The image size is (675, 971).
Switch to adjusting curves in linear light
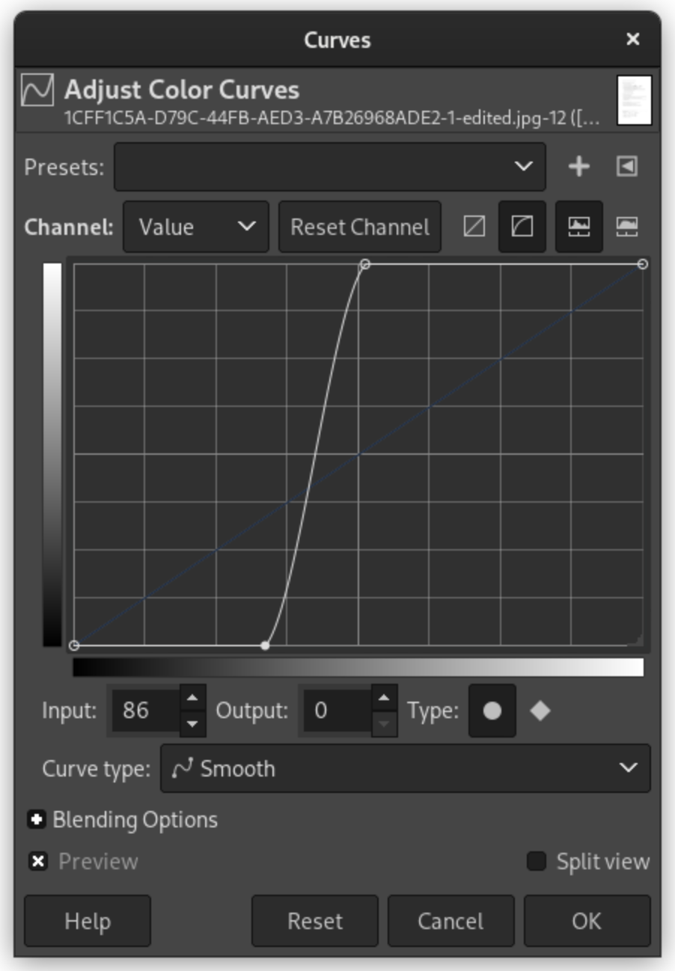pyautogui.click(x=474, y=226)
